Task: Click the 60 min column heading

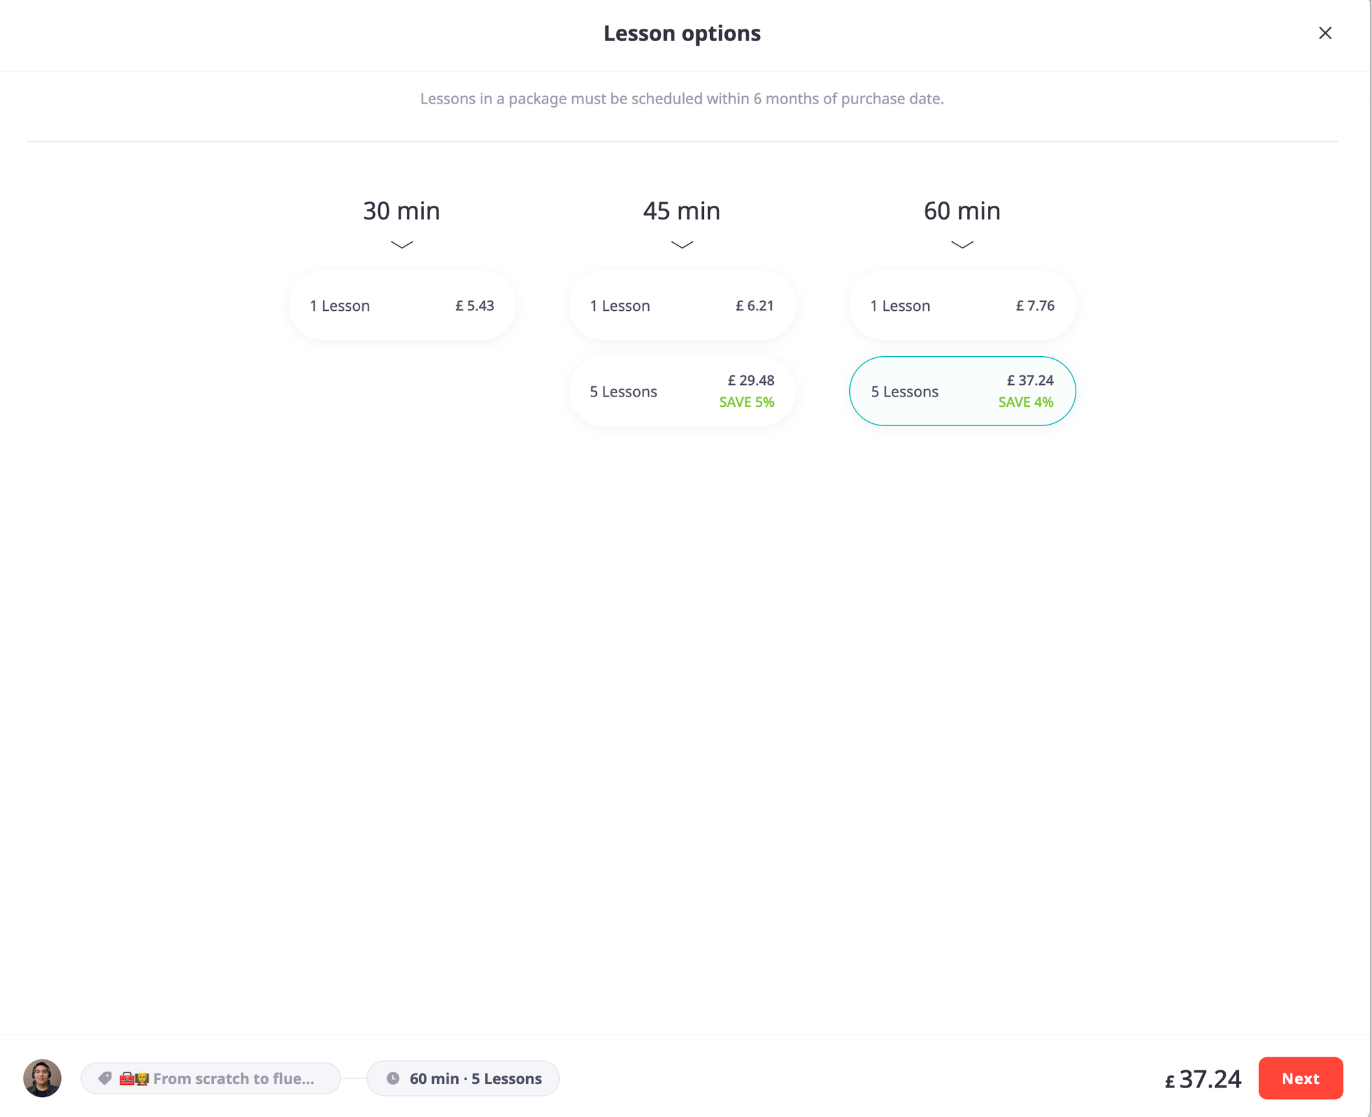Action: (x=962, y=211)
